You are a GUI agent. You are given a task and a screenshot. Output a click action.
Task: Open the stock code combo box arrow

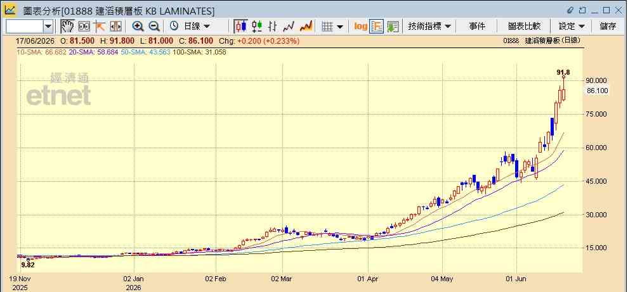tap(48, 27)
